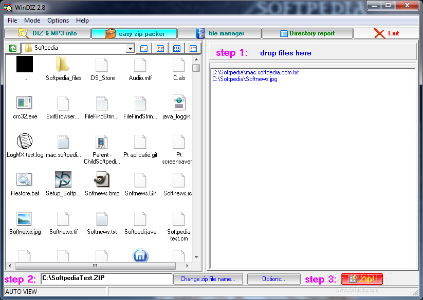Select the Audio.mff file icon
This screenshot has width=423, height=300.
click(140, 65)
